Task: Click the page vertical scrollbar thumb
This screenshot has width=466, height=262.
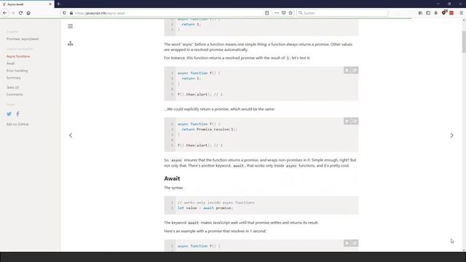Action: tap(464, 41)
